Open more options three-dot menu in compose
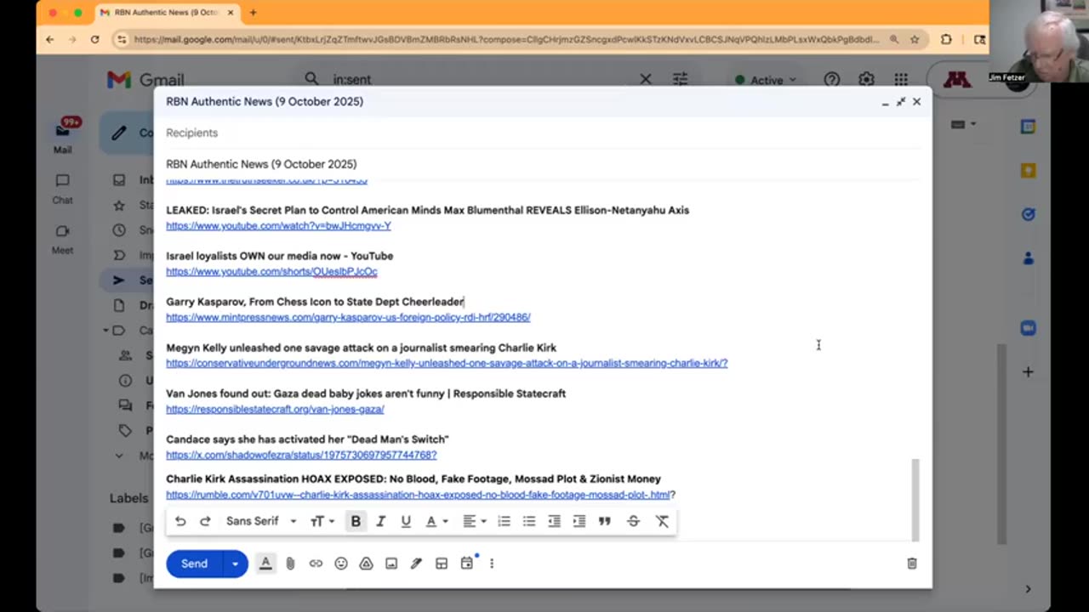This screenshot has width=1089, height=612. point(492,564)
